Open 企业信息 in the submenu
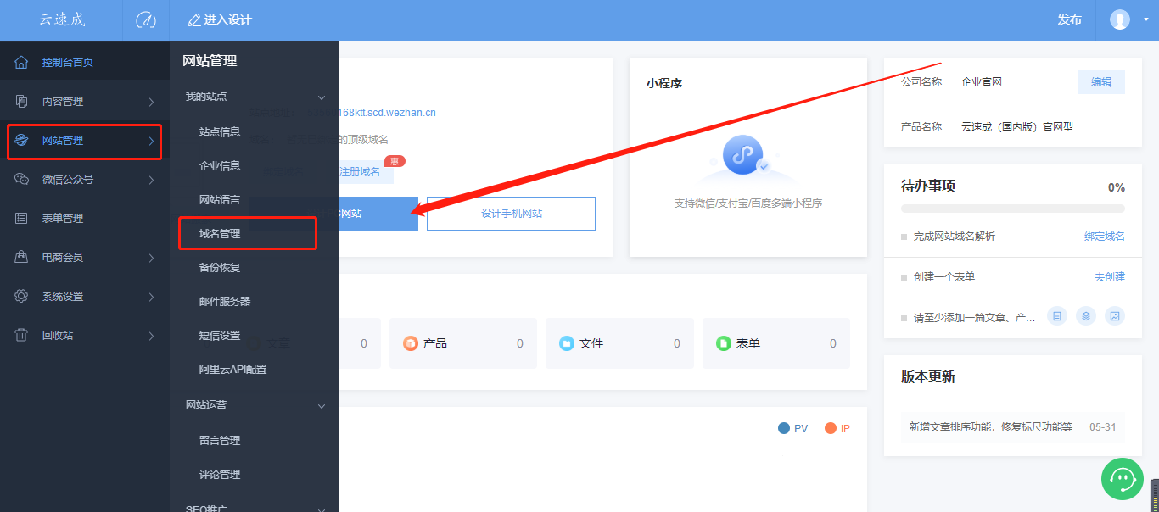1159x512 pixels. pyautogui.click(x=220, y=165)
